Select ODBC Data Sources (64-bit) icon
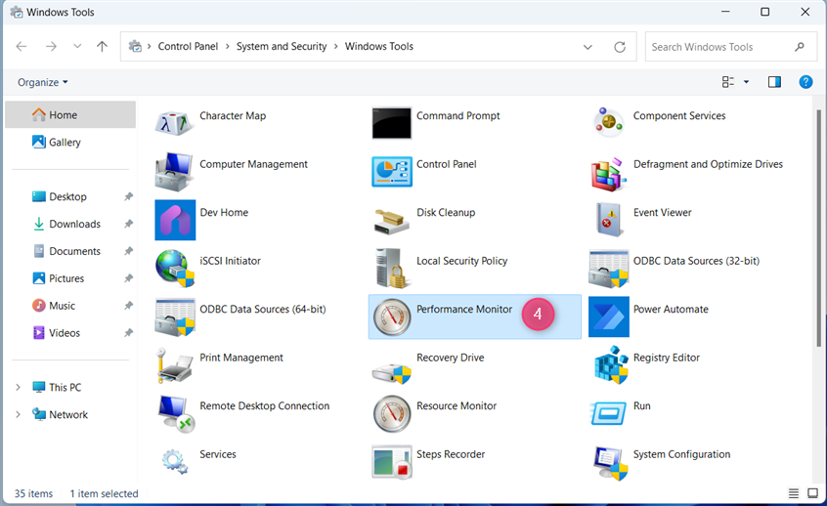The width and height of the screenshot is (827, 506). point(175,317)
